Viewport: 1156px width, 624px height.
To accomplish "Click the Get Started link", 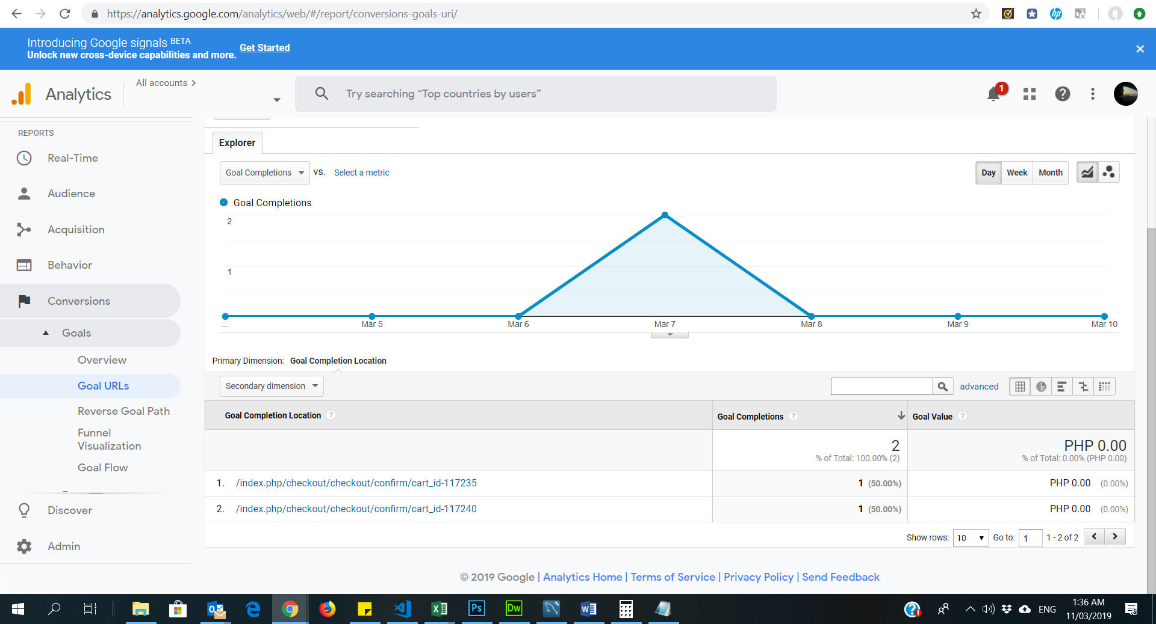I will 264,47.
